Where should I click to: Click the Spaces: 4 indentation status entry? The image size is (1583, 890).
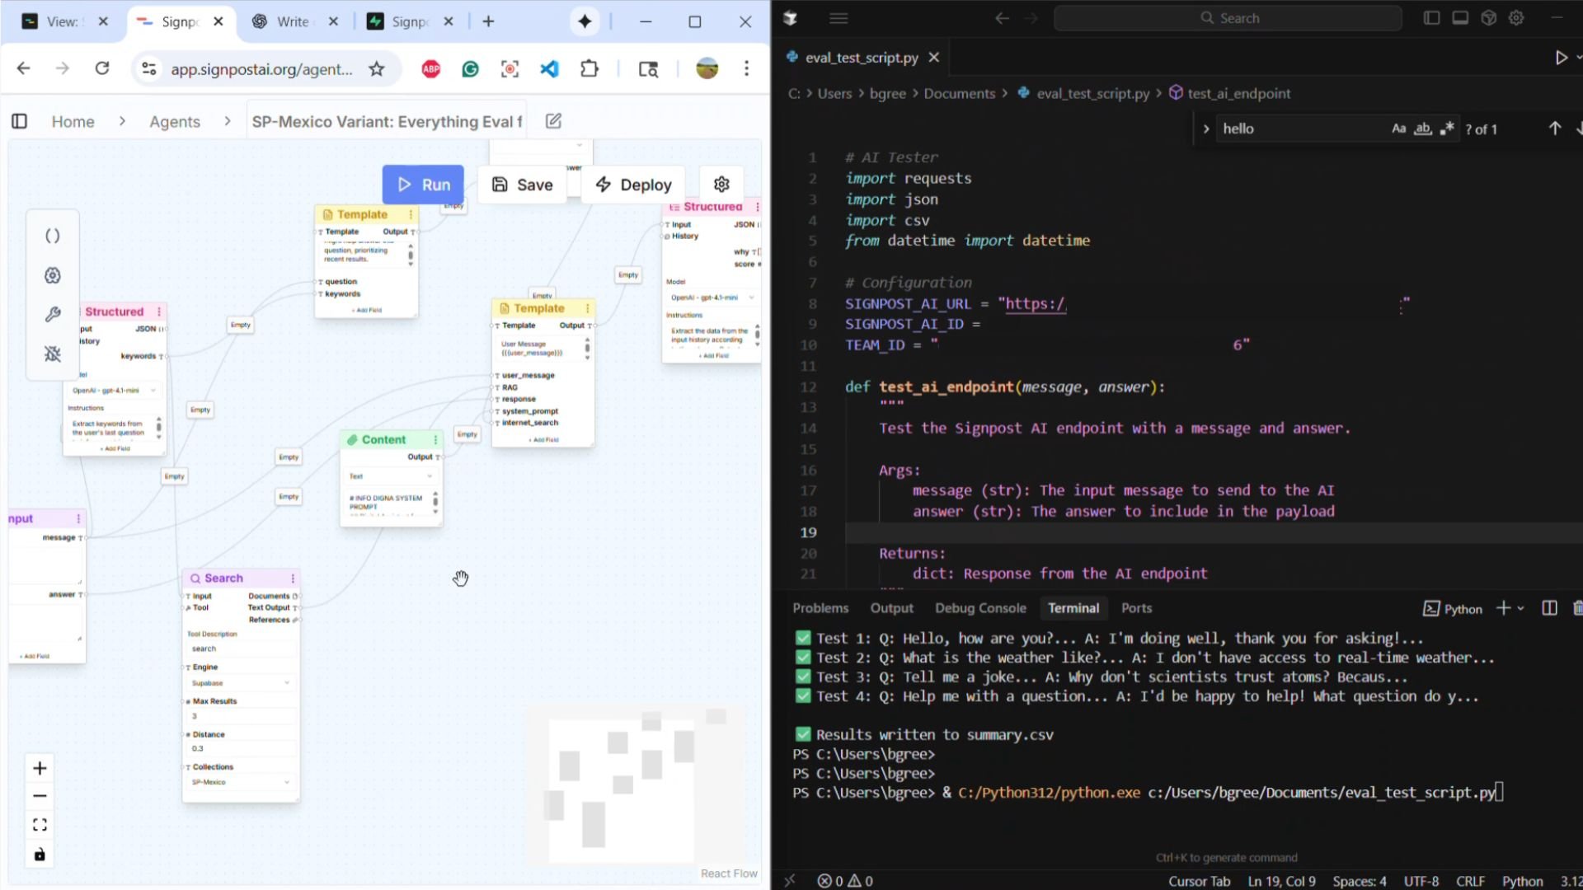[1360, 881]
